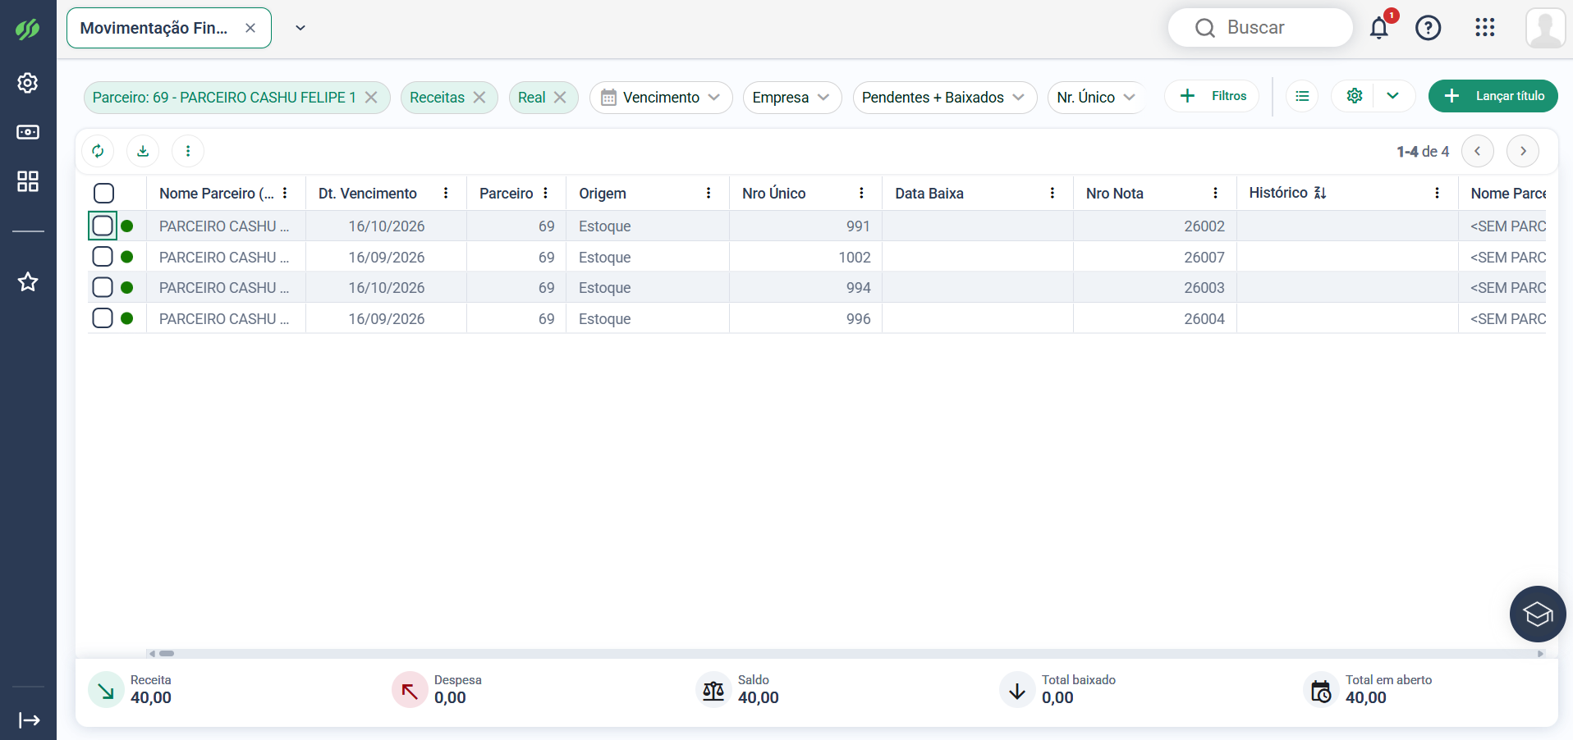Sort by Histórico column sort icon
Screen dimensions: 1573x740
[1320, 193]
